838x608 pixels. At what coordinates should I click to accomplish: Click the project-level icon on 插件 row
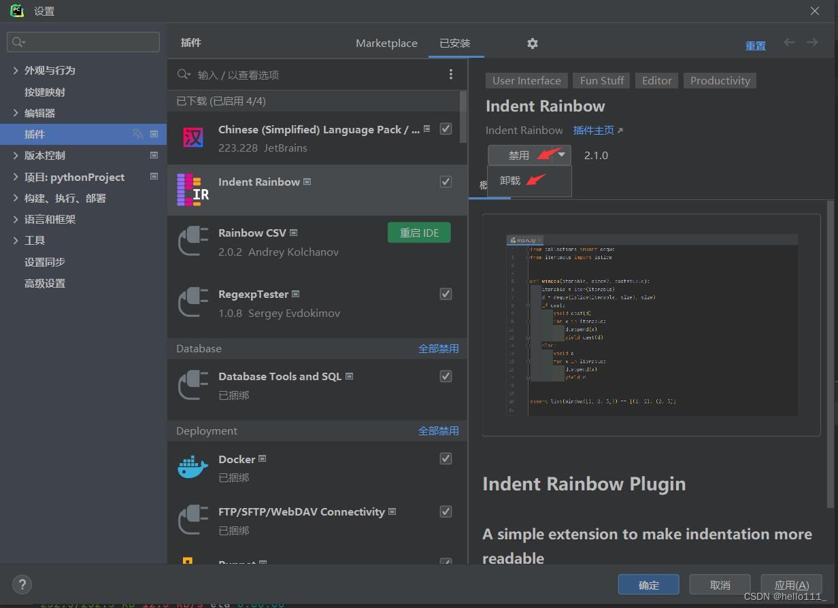(x=154, y=134)
